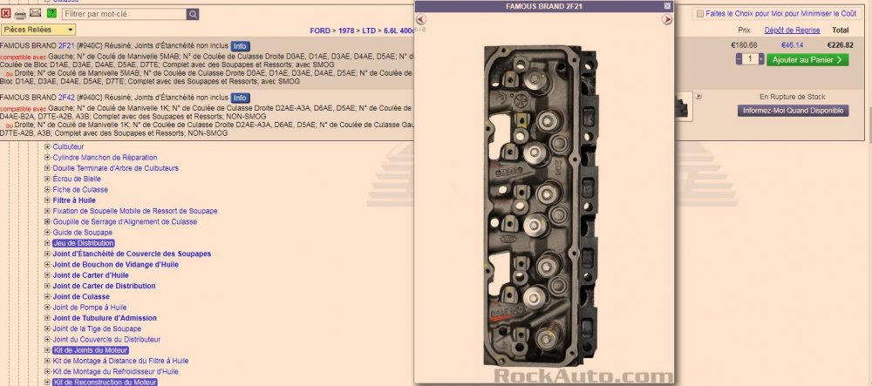Screen dimensions: 872x386
Task: Click the arrow beside 2F42 thumbnail
Action: click(698, 96)
